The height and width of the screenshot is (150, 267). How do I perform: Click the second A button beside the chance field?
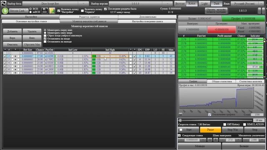click(215, 140)
